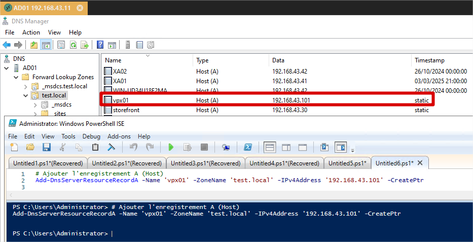This screenshot has height=242, width=473.
Task: Sort records by the Type column header
Action: [231, 60]
